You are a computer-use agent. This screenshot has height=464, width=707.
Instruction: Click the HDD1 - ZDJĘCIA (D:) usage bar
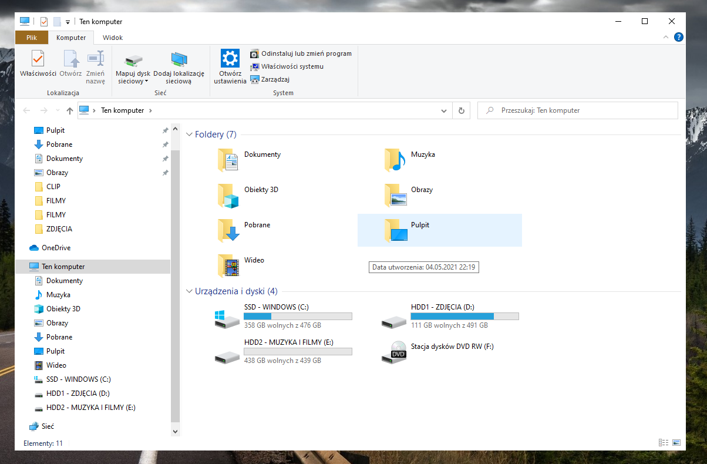464,316
